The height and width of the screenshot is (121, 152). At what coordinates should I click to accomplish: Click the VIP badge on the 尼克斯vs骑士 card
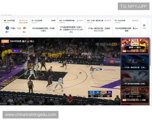click(33, 21)
